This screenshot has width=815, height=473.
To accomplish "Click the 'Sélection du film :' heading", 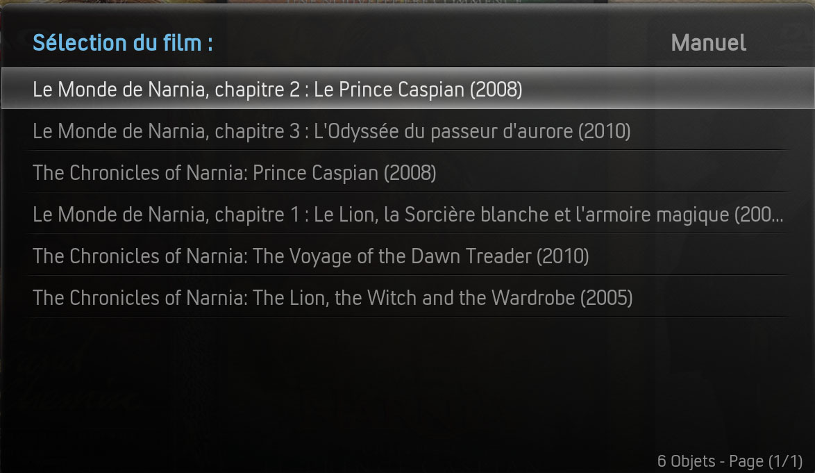I will (x=123, y=43).
